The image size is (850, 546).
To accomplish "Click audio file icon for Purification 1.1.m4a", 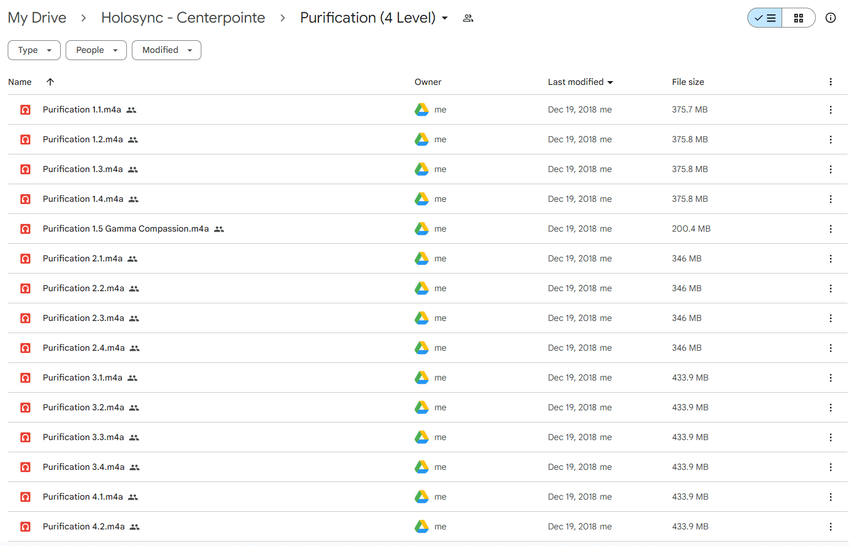I will click(25, 110).
